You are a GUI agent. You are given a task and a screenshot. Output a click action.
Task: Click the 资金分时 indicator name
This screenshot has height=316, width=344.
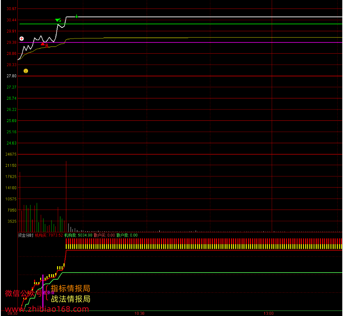[25, 235]
